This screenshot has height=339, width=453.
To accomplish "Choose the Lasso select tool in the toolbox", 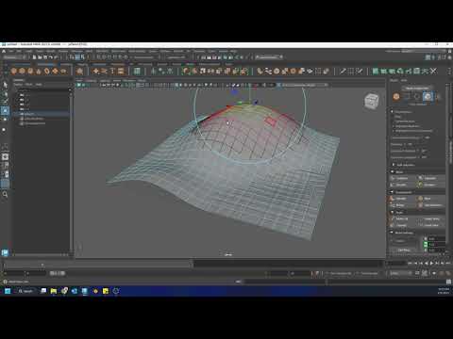I will coord(5,93).
